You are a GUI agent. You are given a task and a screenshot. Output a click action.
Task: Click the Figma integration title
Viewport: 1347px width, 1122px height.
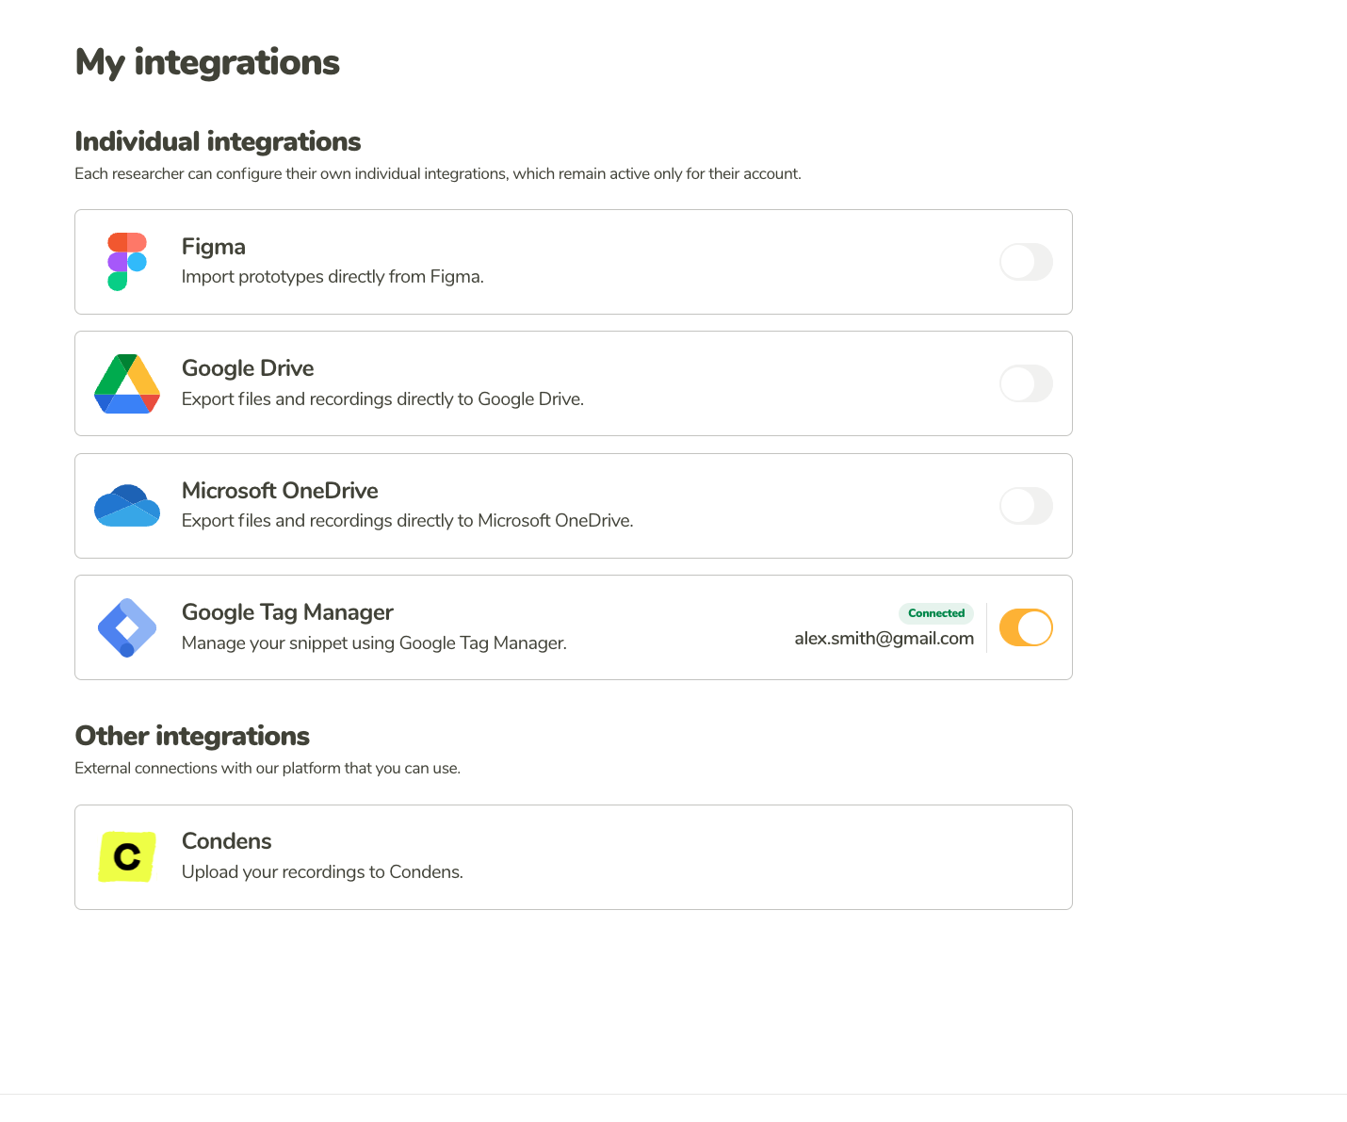coord(214,247)
